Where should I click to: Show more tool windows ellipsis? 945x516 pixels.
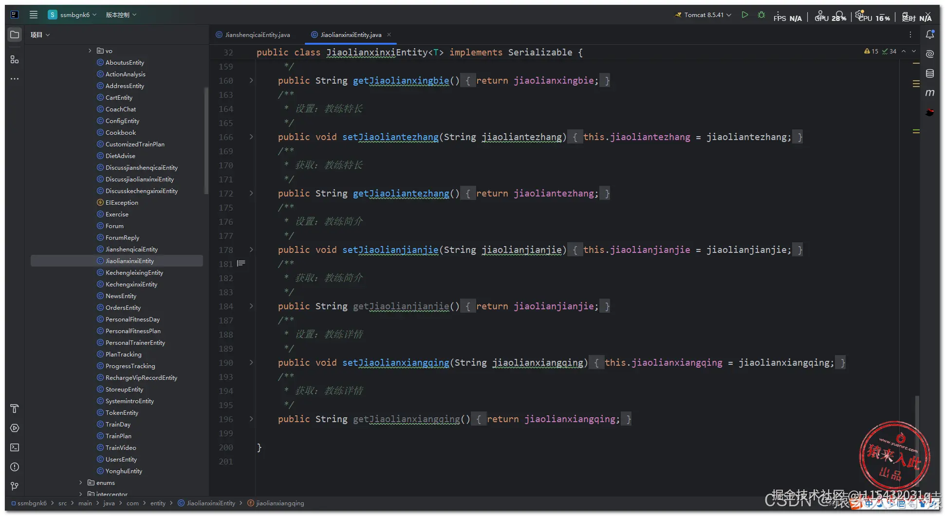coord(15,79)
